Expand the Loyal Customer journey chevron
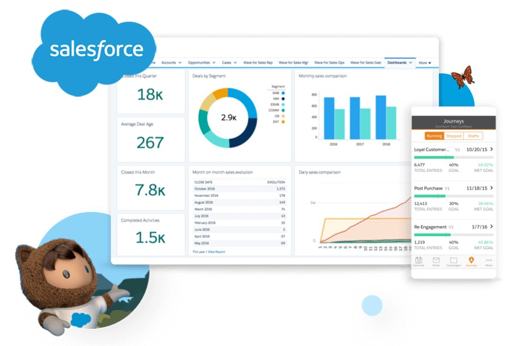The image size is (528, 346). (x=491, y=149)
